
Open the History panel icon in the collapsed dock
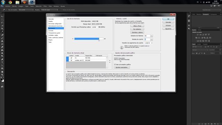[x=189, y=16]
